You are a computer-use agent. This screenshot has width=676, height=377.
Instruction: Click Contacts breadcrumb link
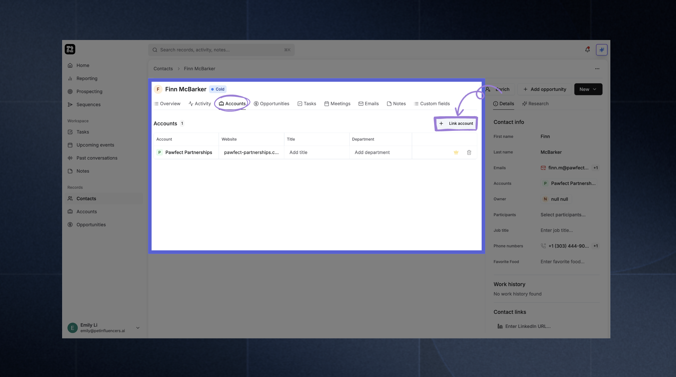(x=163, y=69)
